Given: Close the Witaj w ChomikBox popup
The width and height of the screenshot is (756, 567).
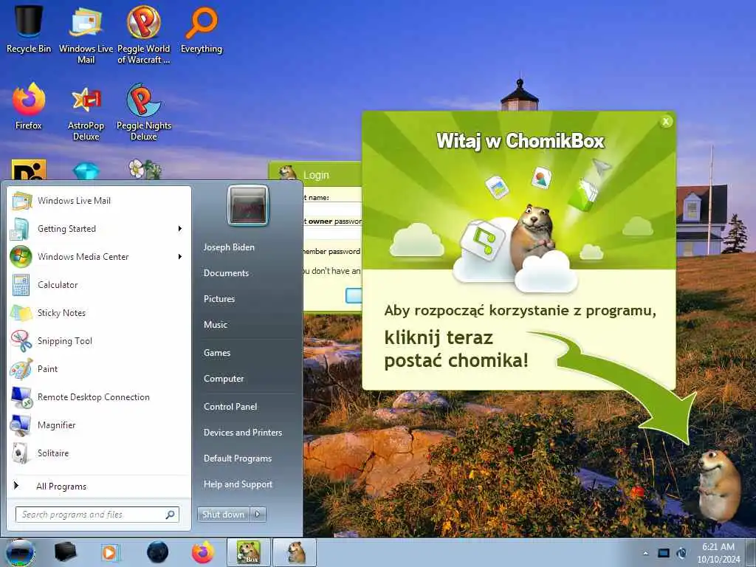Looking at the screenshot, I should tap(666, 122).
